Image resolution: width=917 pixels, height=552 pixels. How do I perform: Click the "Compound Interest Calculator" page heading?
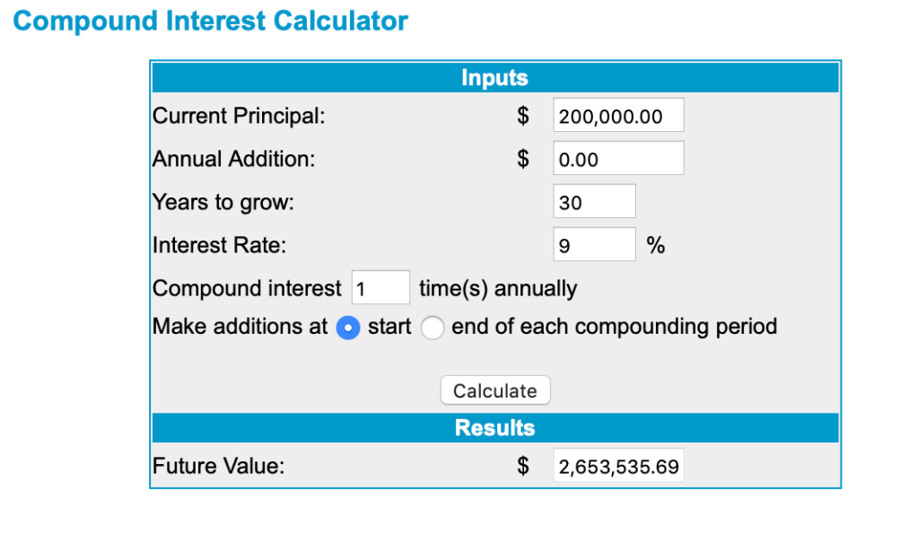211,22
